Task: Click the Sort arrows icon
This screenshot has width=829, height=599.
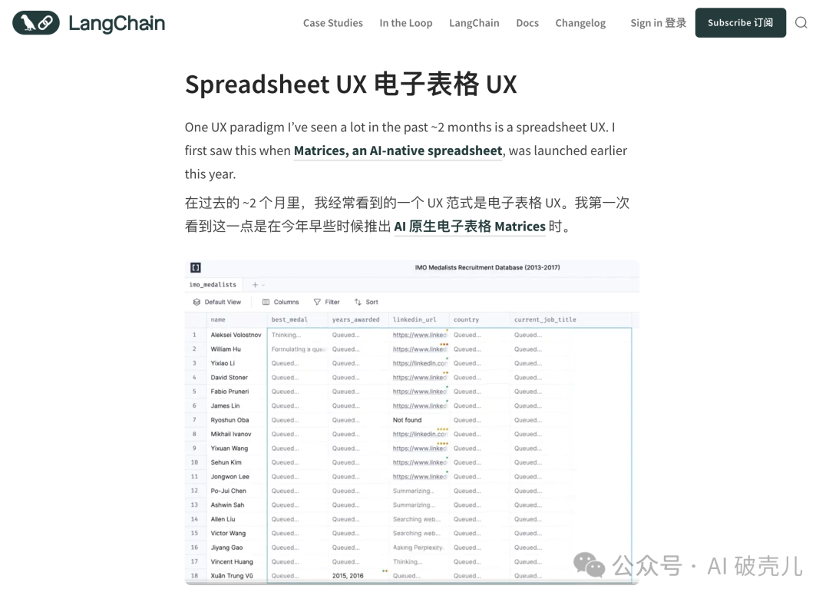Action: (358, 303)
